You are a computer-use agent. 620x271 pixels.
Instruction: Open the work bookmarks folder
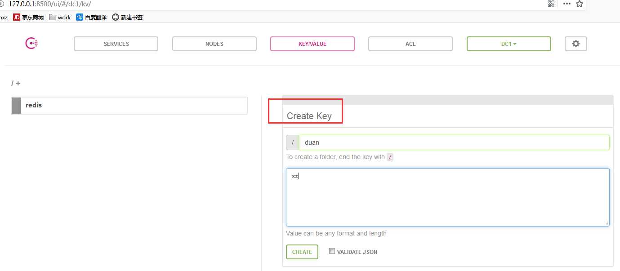click(x=60, y=17)
